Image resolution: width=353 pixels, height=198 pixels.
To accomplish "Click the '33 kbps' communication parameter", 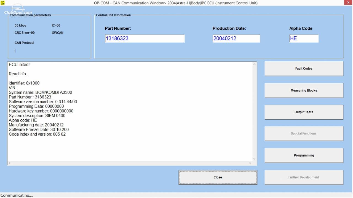I will (20, 26).
